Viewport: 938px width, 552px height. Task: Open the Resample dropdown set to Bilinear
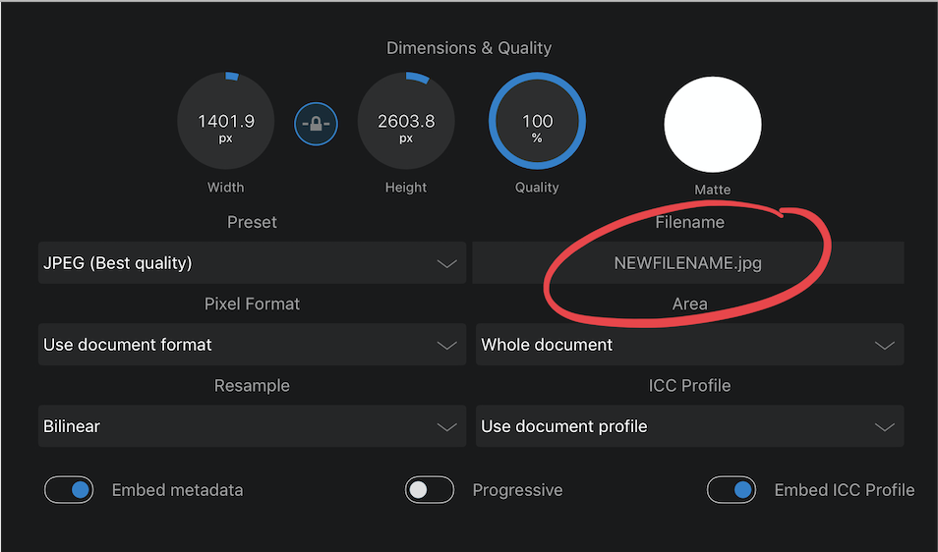(252, 426)
